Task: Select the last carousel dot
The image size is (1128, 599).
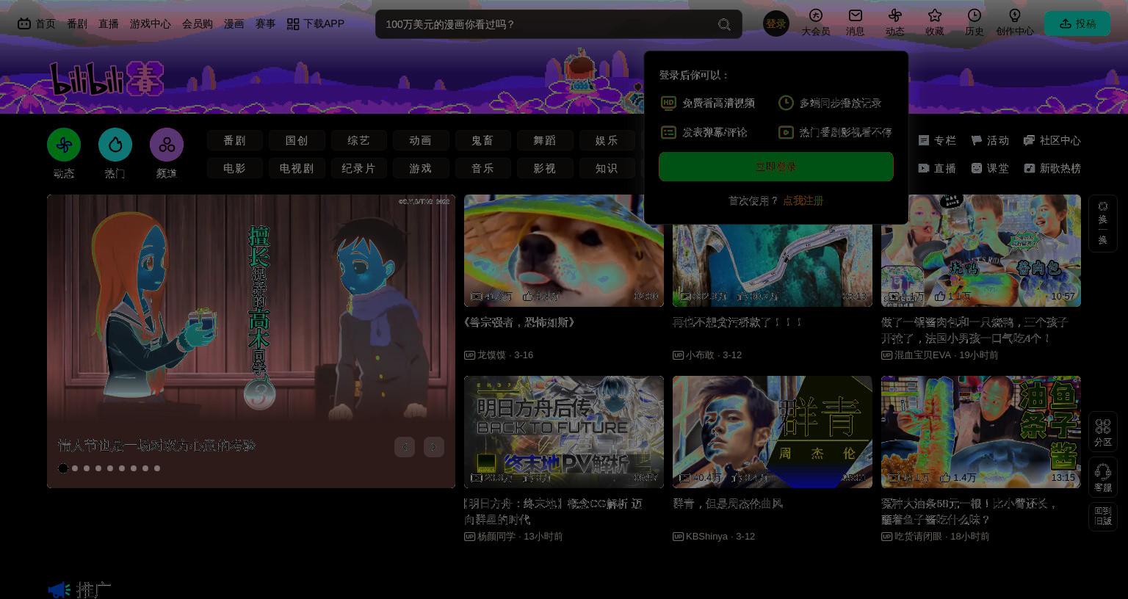Action: (157, 468)
